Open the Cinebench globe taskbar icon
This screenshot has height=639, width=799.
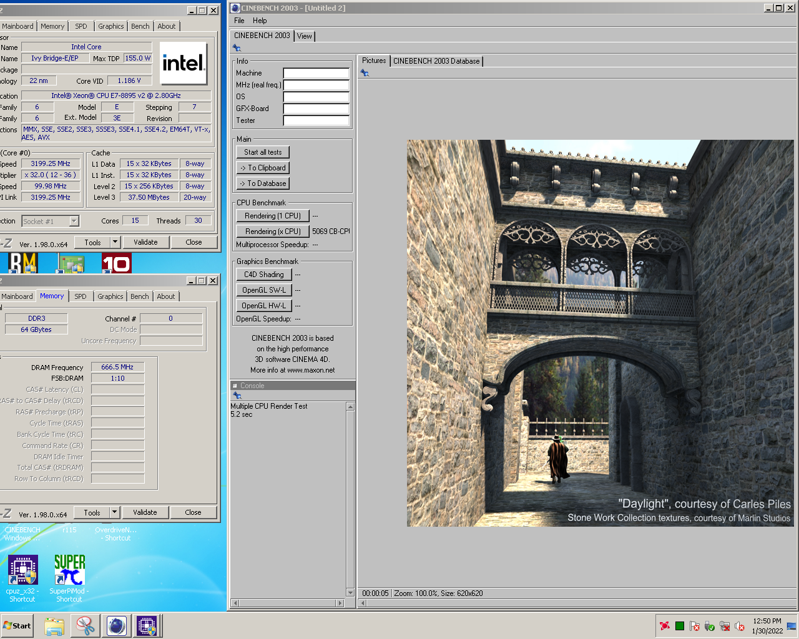click(116, 626)
